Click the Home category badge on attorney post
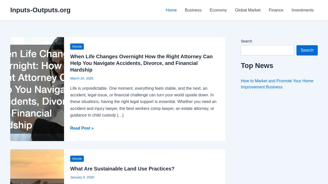Screen dimensions: 328x184 [x=77, y=47]
